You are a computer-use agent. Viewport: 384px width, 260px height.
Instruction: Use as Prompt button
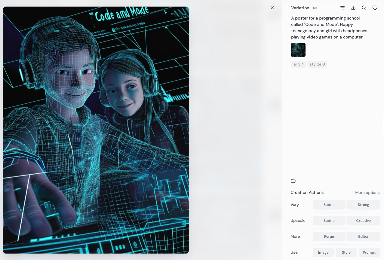tap(369, 252)
